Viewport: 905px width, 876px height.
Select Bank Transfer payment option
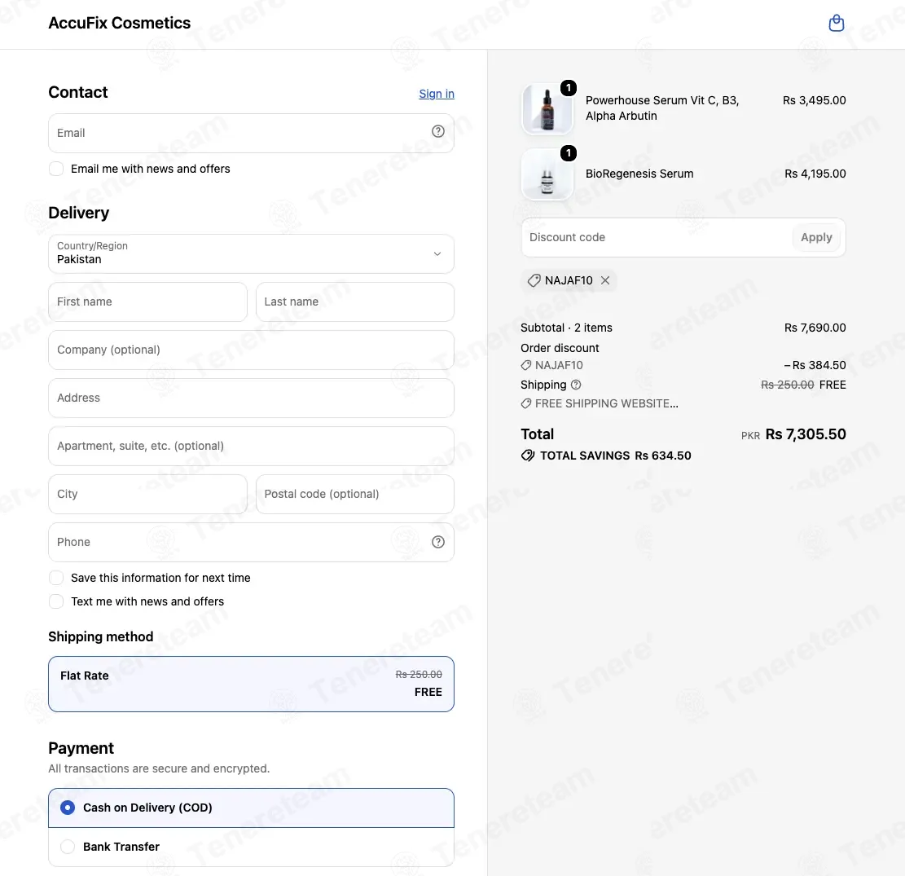click(251, 847)
